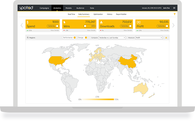Click the yellow filter funnel icon
This screenshot has width=195, height=121.
pyautogui.click(x=175, y=14)
